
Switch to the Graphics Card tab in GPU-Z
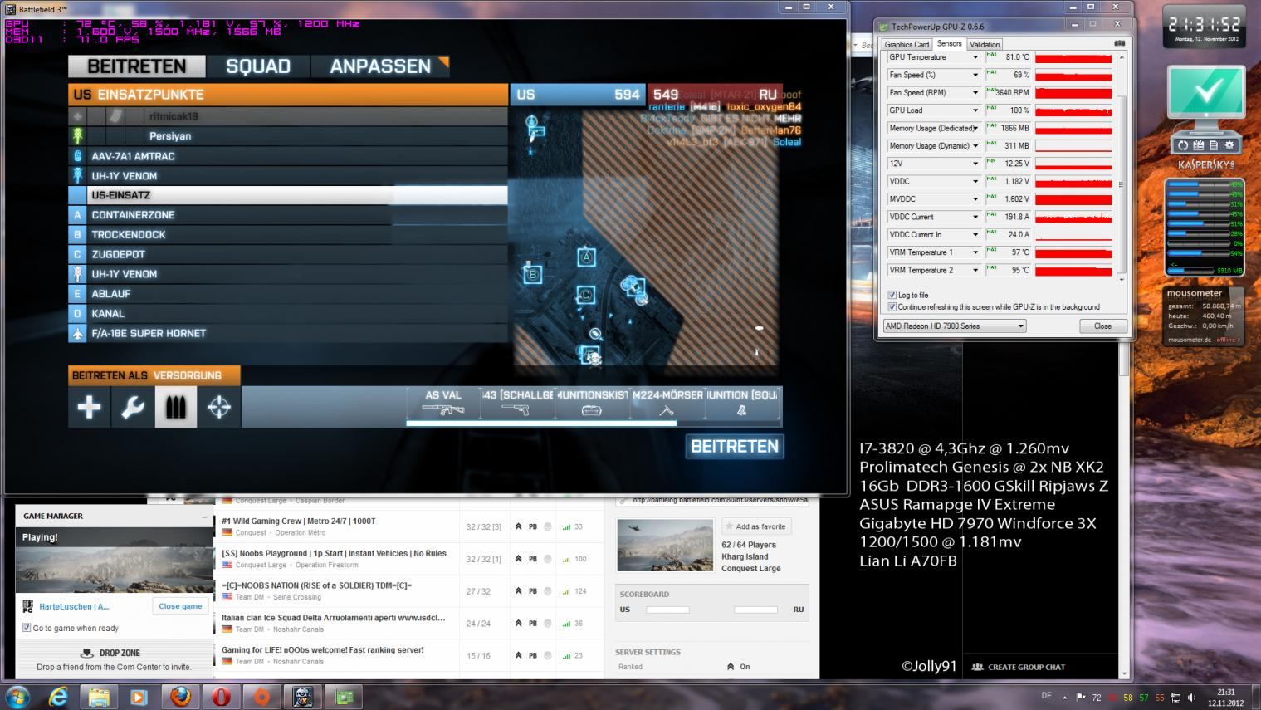click(907, 45)
